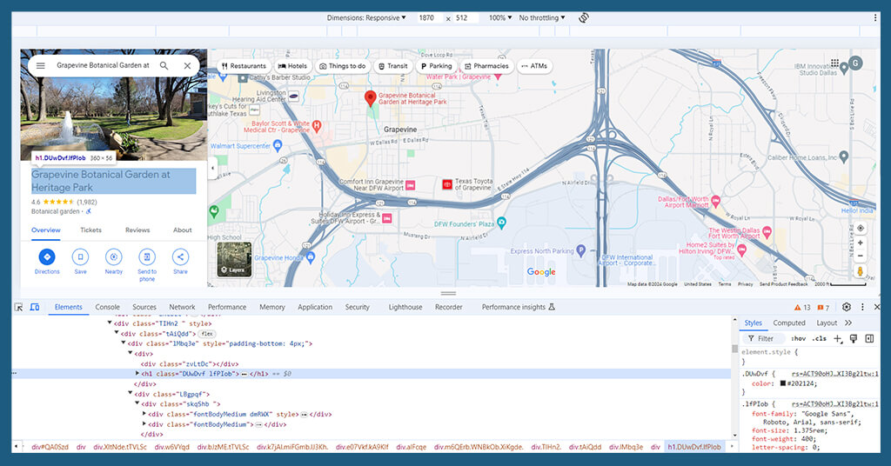Viewport: 891px width, 466px height.
Task: Click the rendering emulation paintbrush icon
Action: tap(854, 339)
